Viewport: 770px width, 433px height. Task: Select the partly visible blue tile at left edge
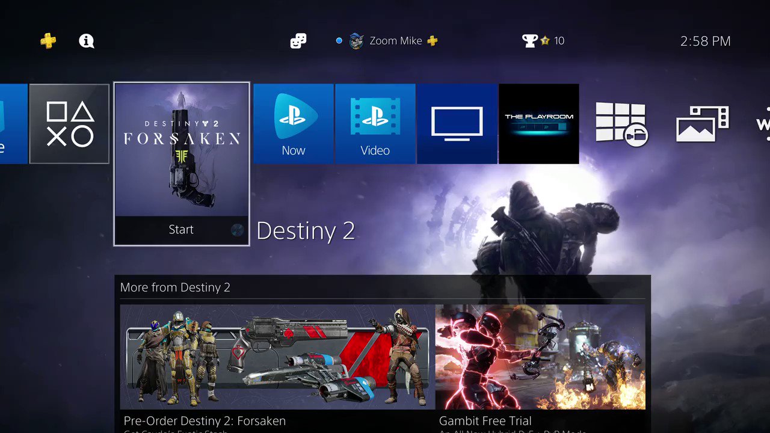[x=13, y=124]
